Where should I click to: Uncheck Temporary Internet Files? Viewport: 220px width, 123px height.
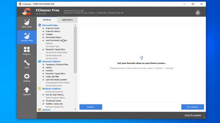tap(43, 65)
